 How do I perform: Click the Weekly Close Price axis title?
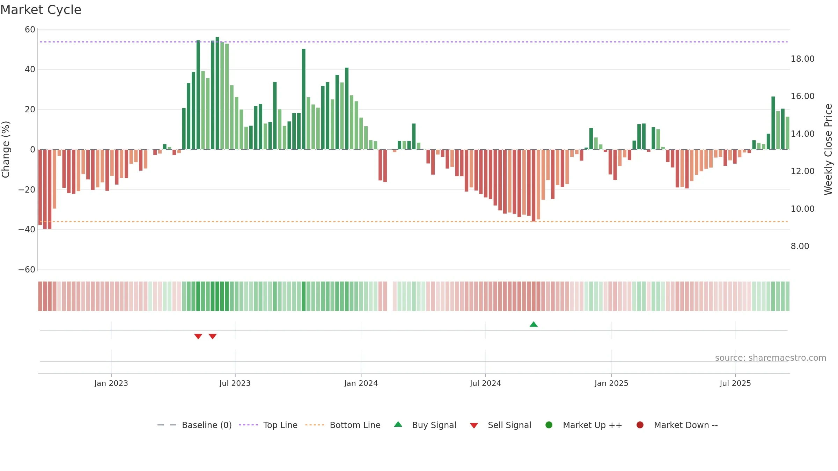point(828,149)
